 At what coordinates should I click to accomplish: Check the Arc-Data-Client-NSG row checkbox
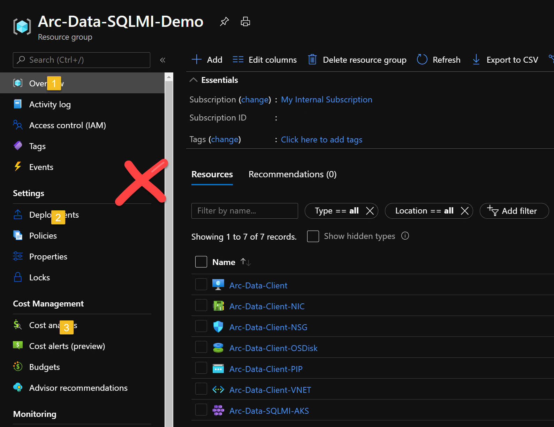click(x=201, y=326)
